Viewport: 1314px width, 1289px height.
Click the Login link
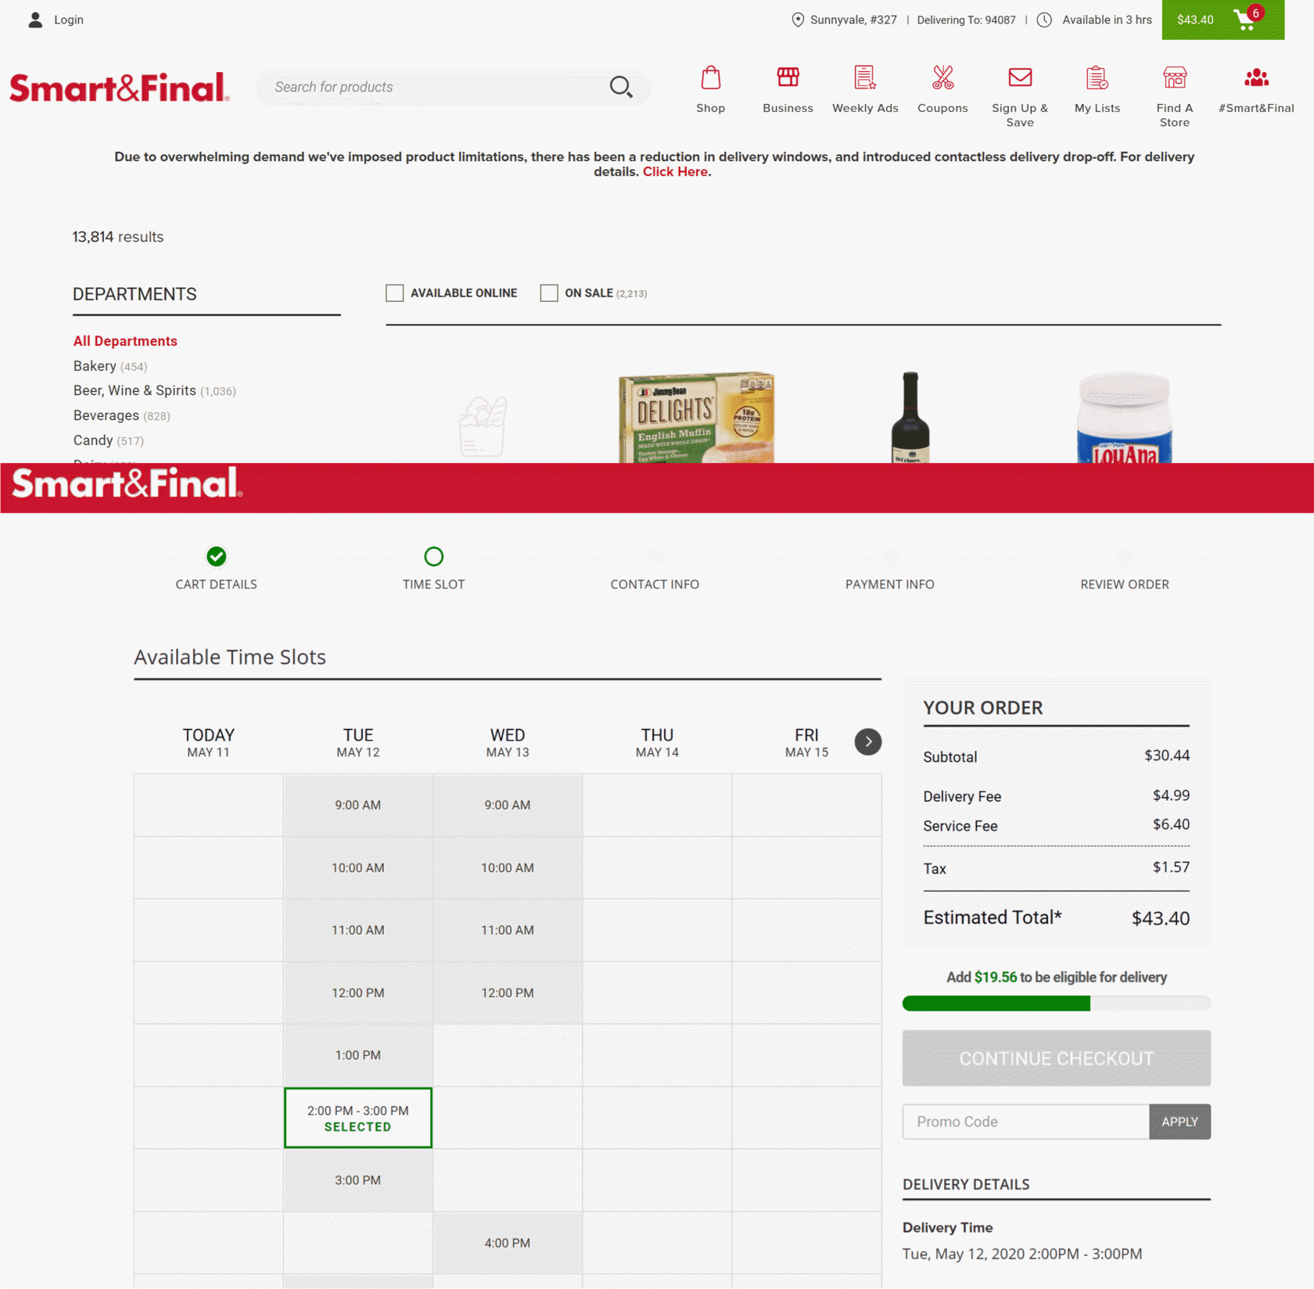coord(69,20)
